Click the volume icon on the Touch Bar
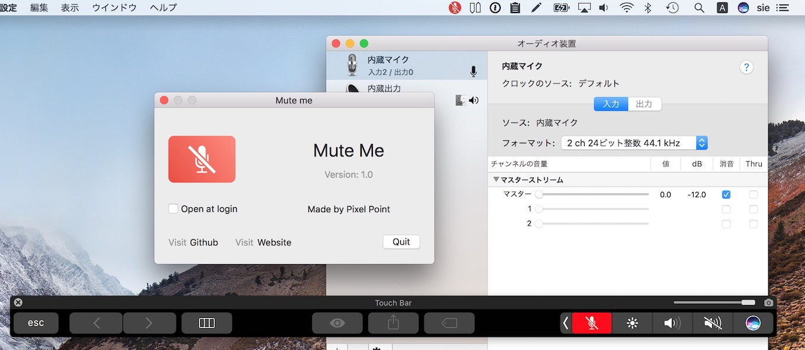 pos(672,323)
